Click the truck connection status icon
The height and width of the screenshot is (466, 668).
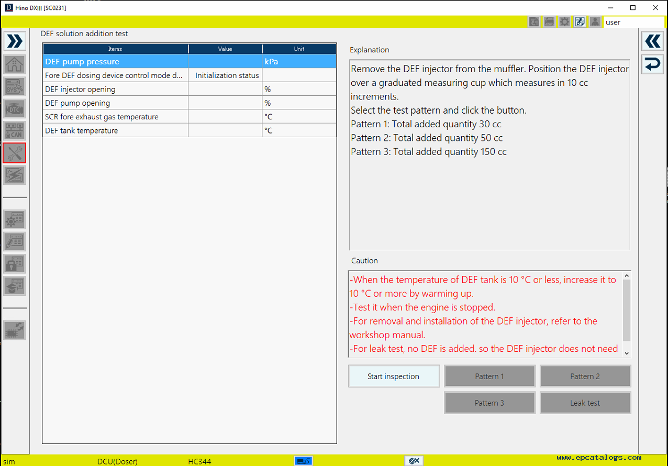coord(304,461)
